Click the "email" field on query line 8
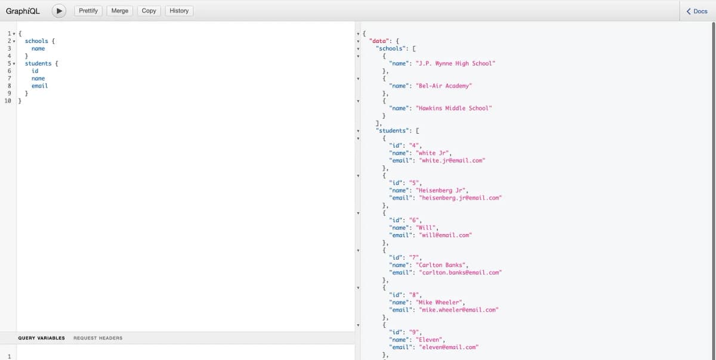The height and width of the screenshot is (360, 716). 39,86
